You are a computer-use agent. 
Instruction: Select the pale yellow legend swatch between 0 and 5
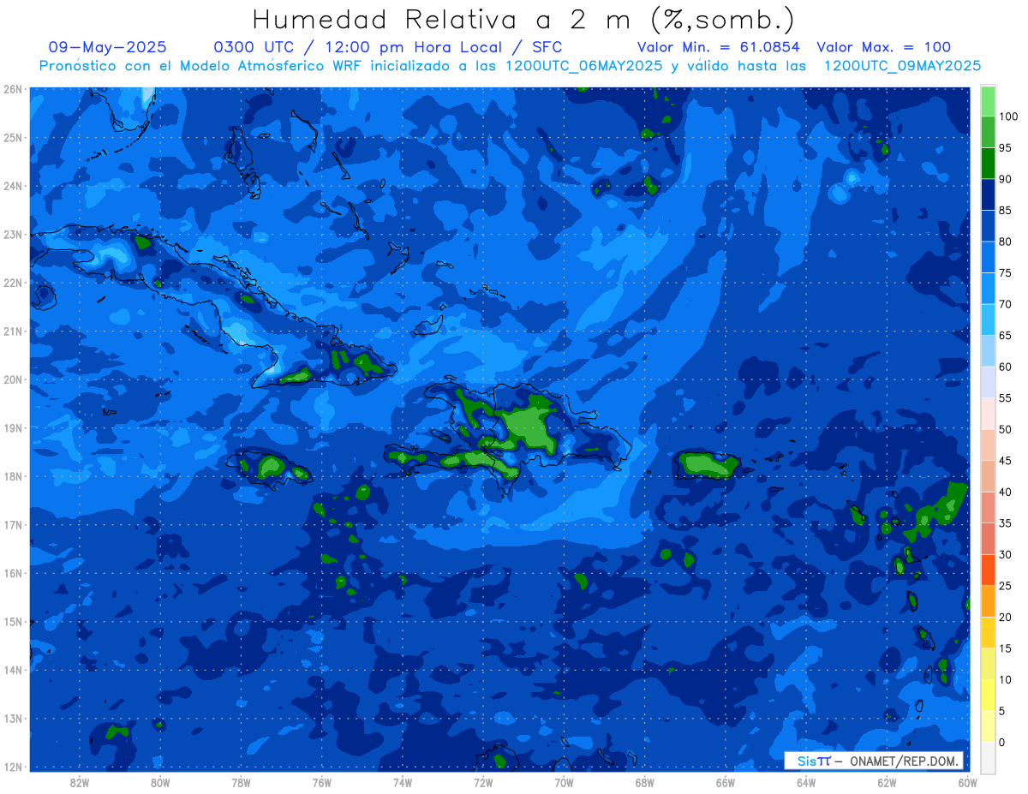coord(988,725)
